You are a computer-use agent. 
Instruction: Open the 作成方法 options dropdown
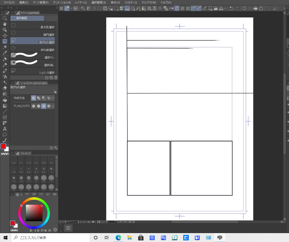click(53, 98)
